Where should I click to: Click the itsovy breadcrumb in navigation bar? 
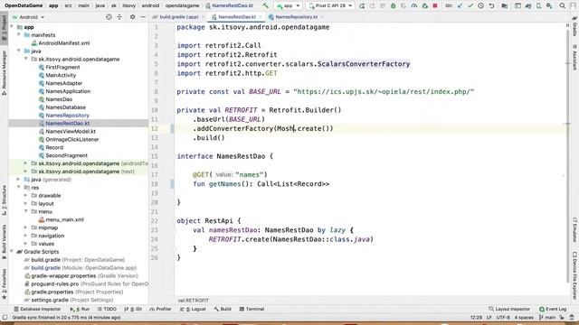128,6
